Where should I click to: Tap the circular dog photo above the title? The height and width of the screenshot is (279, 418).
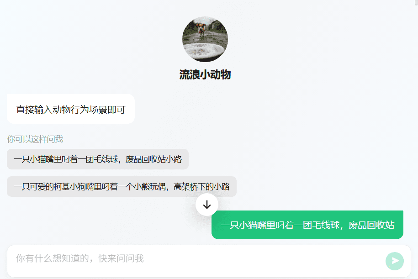(205, 39)
